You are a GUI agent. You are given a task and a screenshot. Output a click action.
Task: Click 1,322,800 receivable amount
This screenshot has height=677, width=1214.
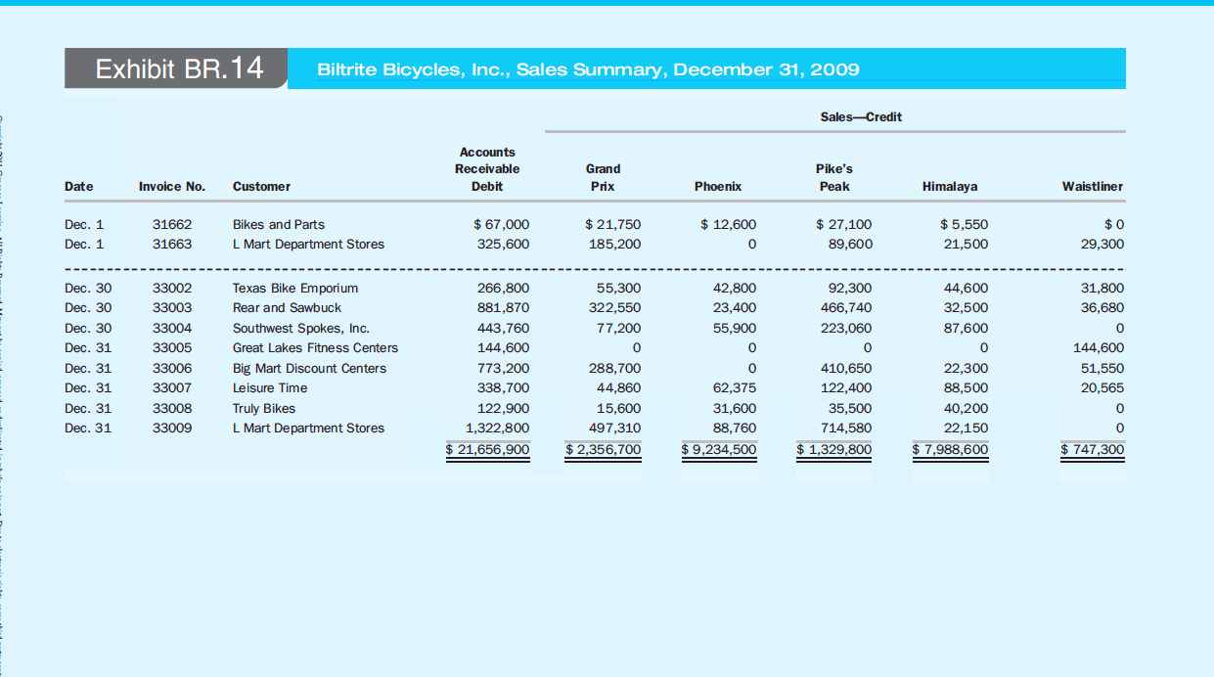498,428
